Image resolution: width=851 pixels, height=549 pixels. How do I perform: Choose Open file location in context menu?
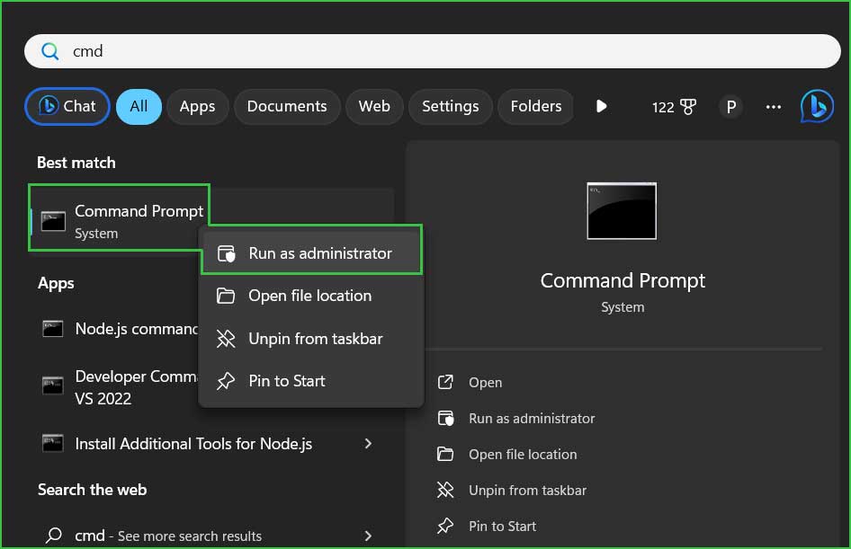(311, 296)
